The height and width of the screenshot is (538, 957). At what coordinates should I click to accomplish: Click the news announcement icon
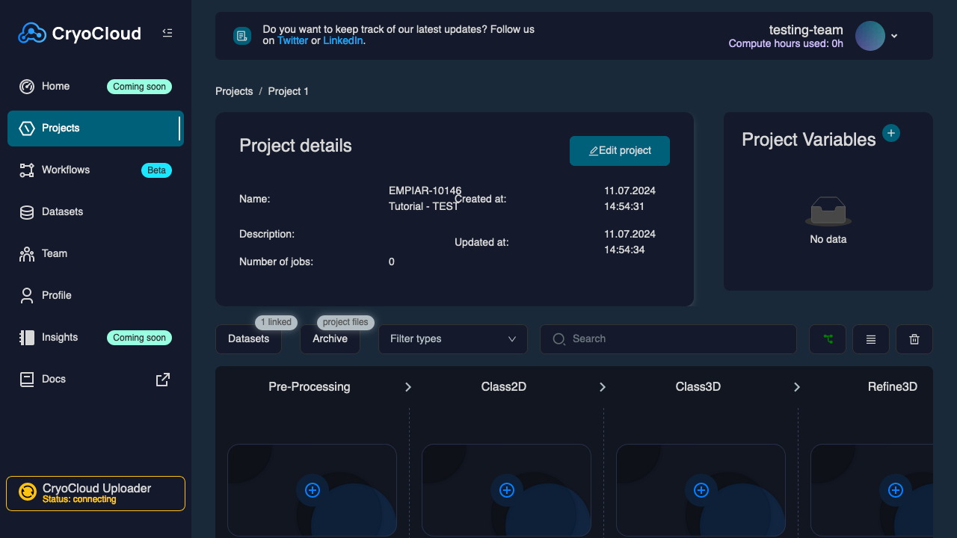click(241, 35)
